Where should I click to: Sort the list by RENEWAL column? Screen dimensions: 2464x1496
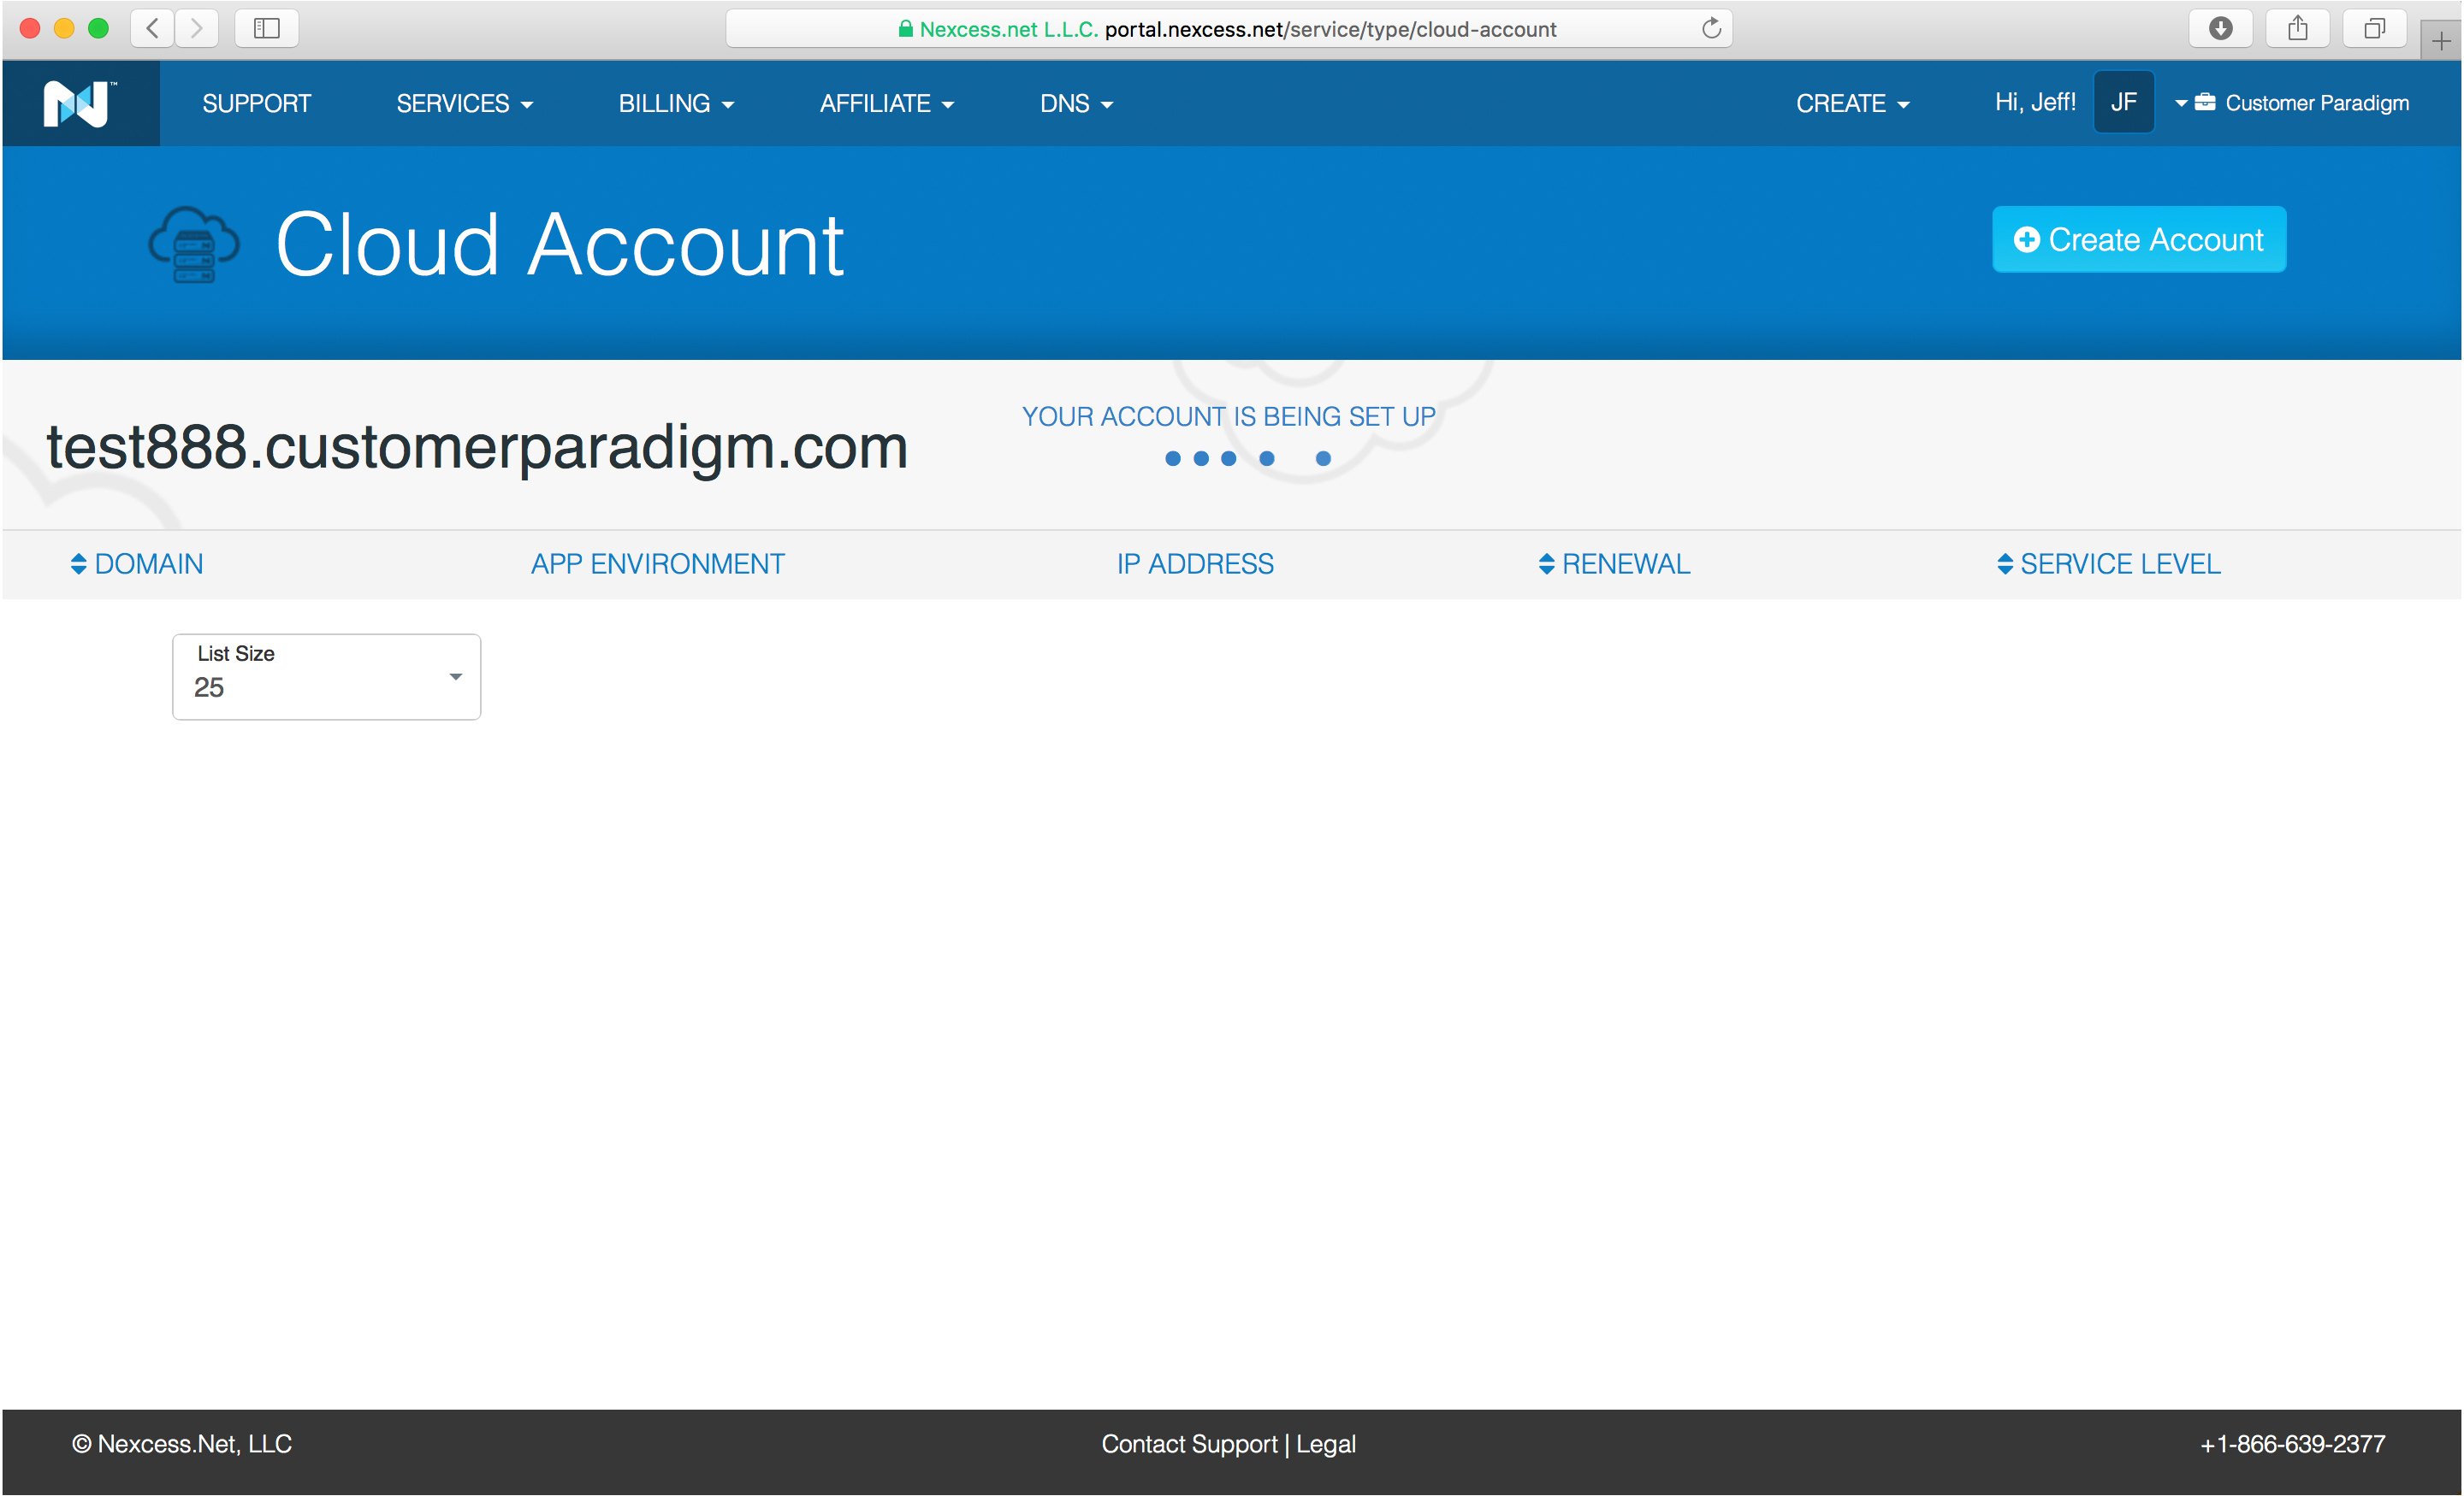(1614, 563)
